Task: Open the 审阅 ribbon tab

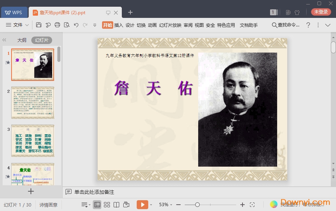Action: pyautogui.click(x=188, y=25)
